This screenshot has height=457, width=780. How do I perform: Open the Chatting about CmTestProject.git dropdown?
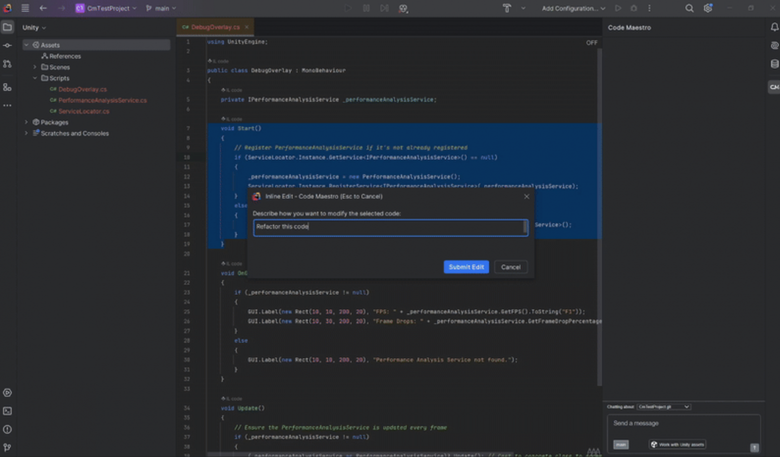pos(663,407)
